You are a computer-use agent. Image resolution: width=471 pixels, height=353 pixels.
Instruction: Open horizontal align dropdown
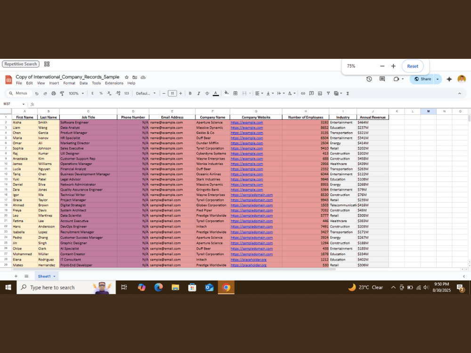[x=259, y=93]
